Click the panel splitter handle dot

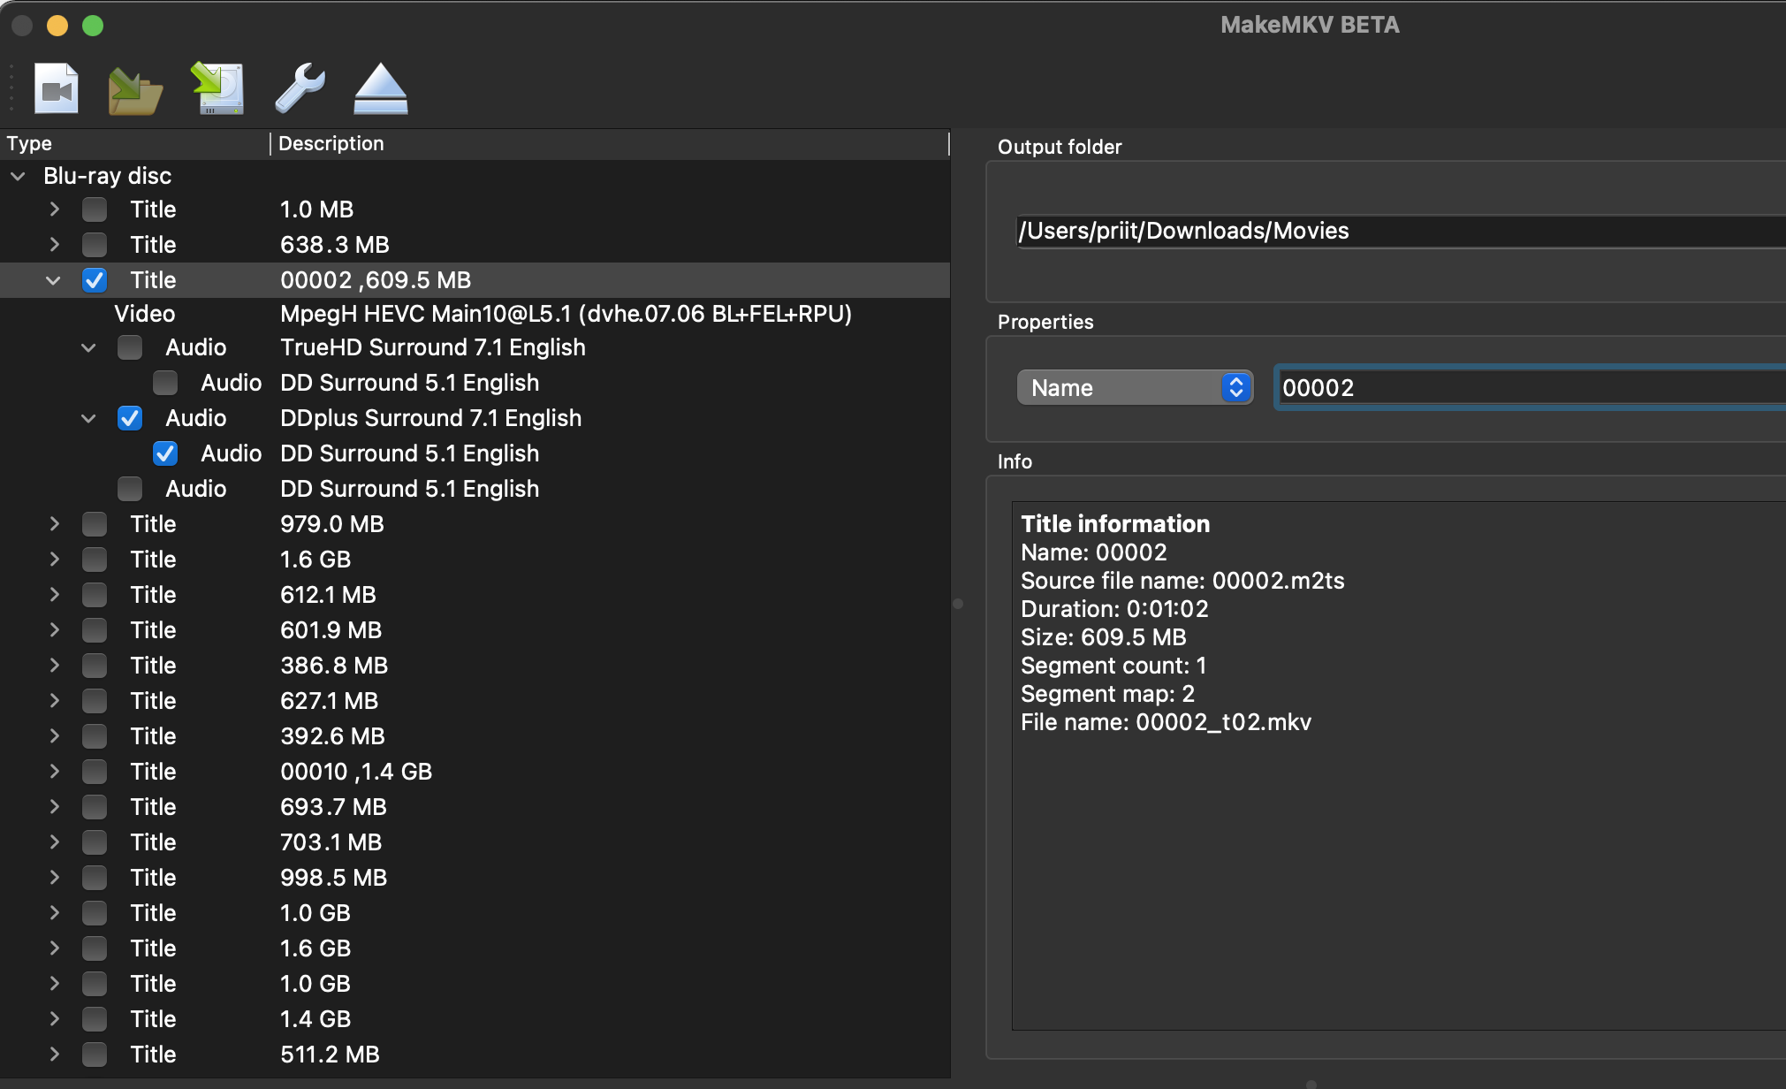point(958,604)
